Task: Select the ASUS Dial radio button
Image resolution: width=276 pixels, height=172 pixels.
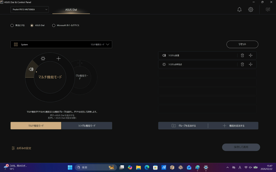Action: 32,26
